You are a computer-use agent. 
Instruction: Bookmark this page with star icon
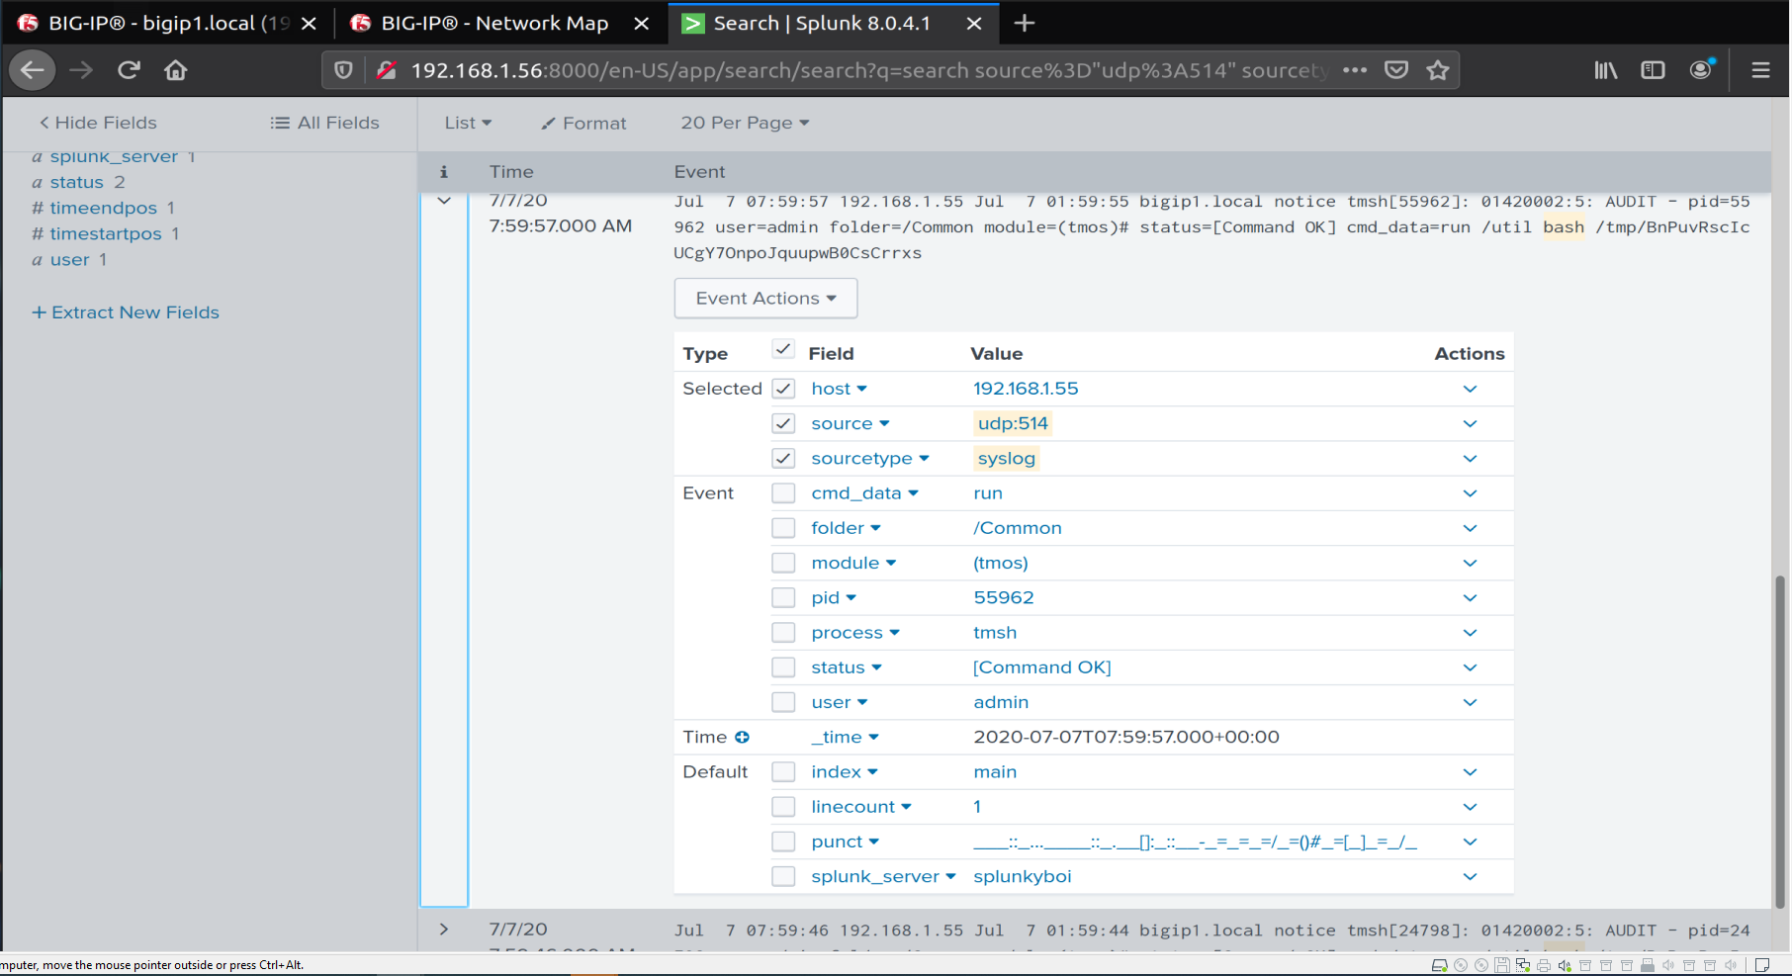pyautogui.click(x=1438, y=70)
